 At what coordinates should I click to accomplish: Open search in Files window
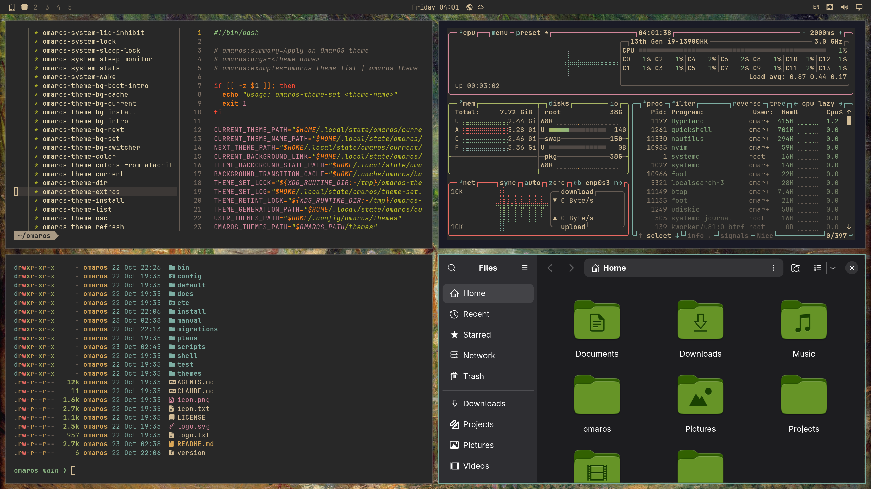click(x=451, y=268)
